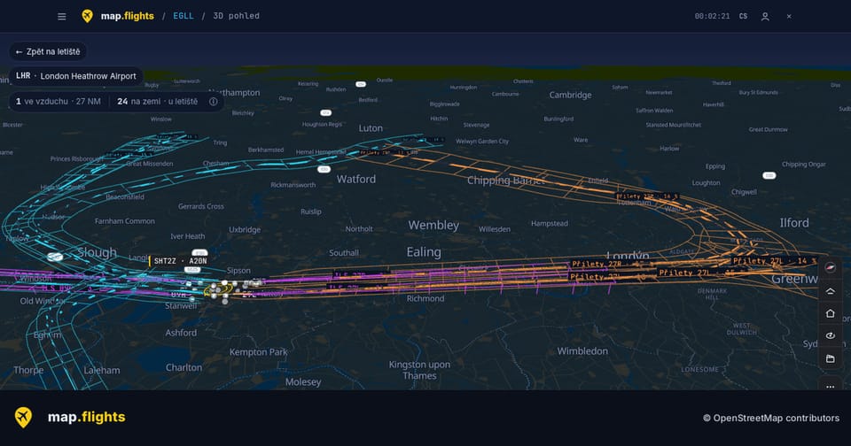Click the Ashford map label

(x=181, y=333)
